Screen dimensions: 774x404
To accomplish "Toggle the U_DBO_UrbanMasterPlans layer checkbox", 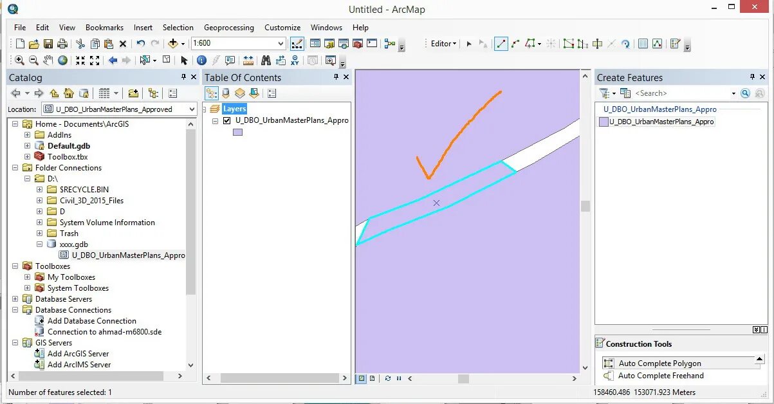I will [226, 120].
